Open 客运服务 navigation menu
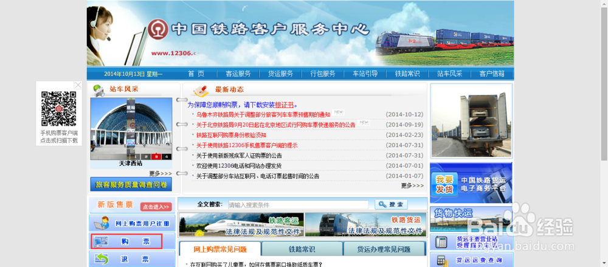 click(x=238, y=74)
